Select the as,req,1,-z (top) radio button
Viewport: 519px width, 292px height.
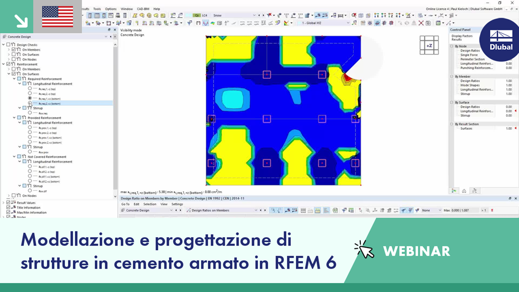point(30,89)
